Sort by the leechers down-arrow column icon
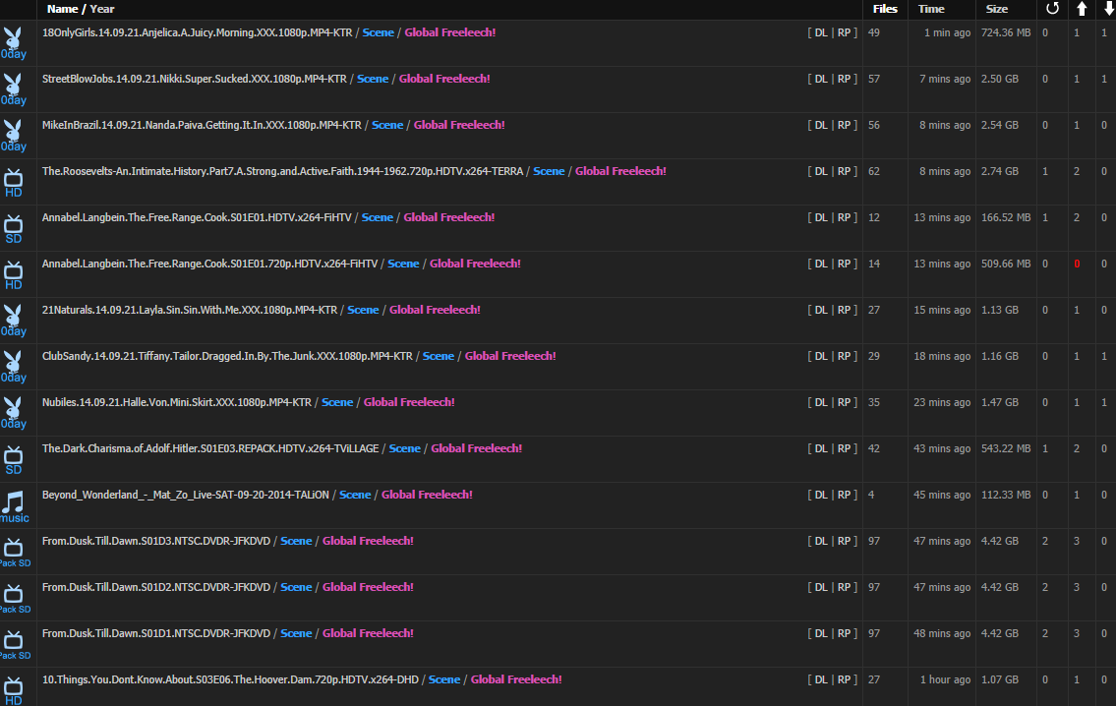This screenshot has width=1116, height=706. tap(1109, 9)
